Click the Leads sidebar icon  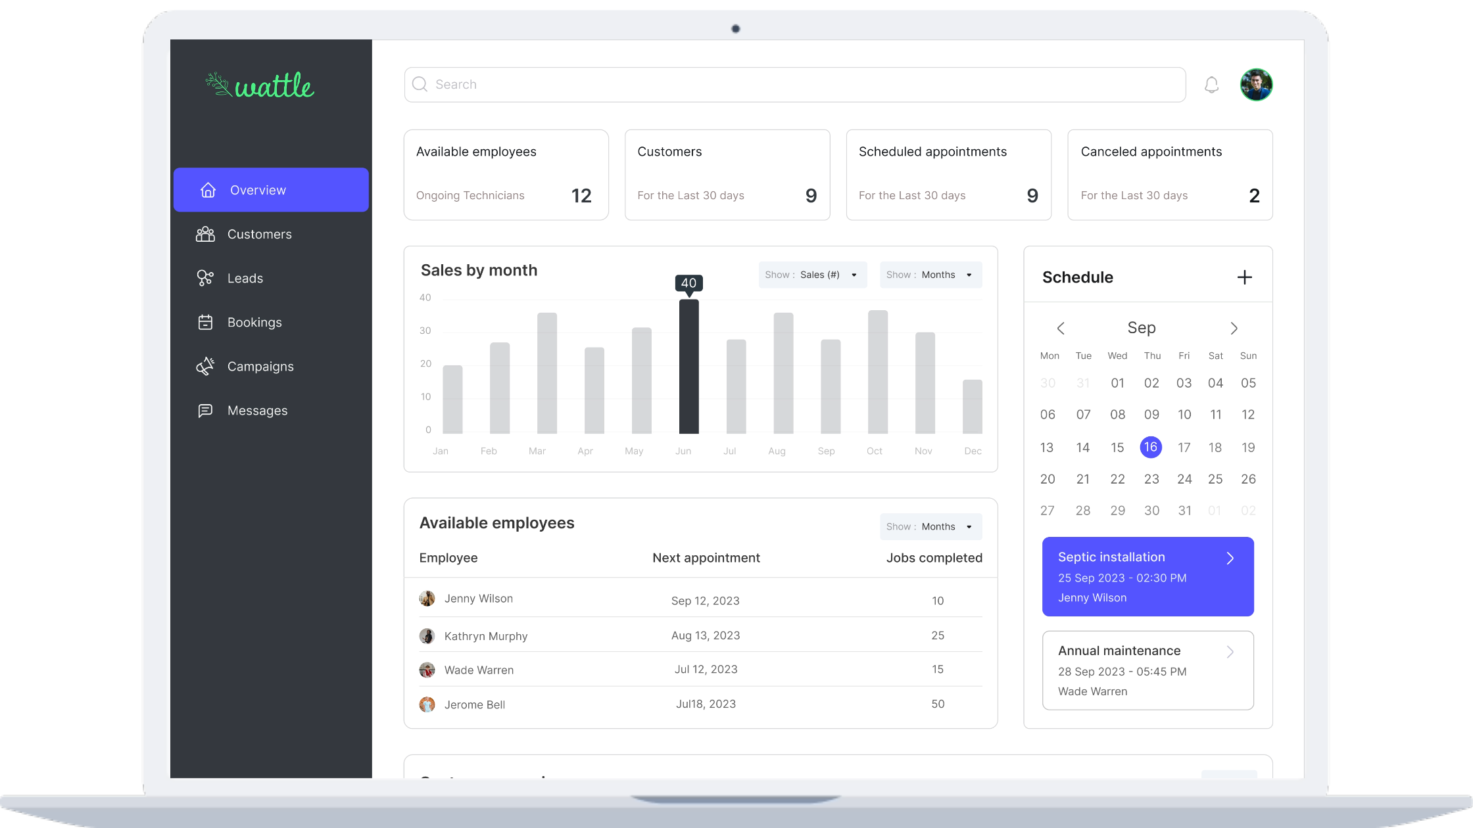(205, 279)
